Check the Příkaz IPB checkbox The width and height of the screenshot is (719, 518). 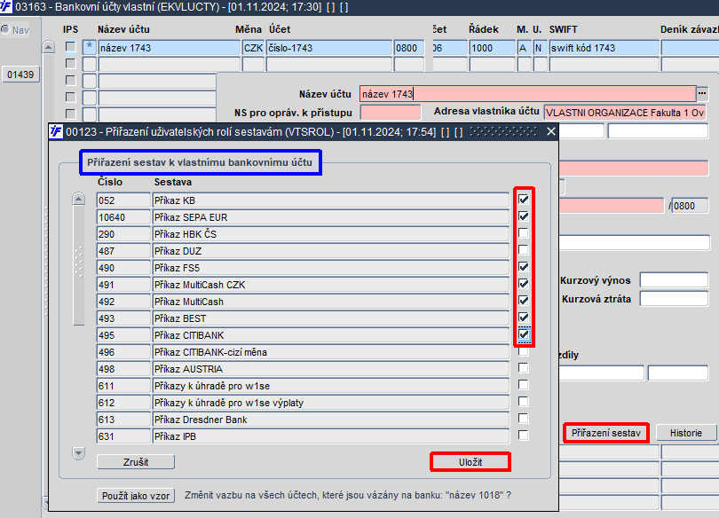point(523,436)
